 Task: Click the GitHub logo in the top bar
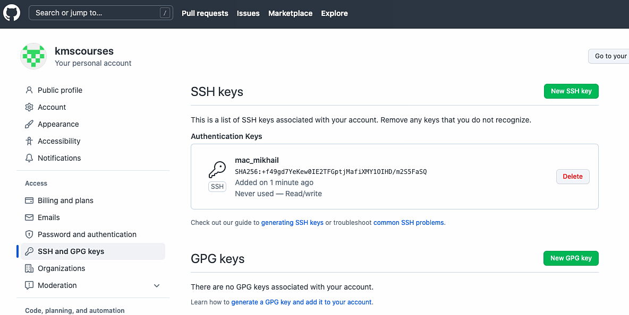pos(11,12)
